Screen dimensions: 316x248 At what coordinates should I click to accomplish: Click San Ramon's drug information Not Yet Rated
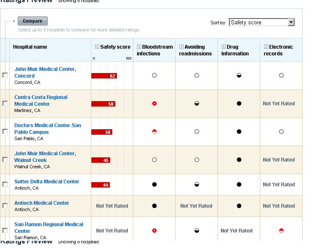(236, 231)
